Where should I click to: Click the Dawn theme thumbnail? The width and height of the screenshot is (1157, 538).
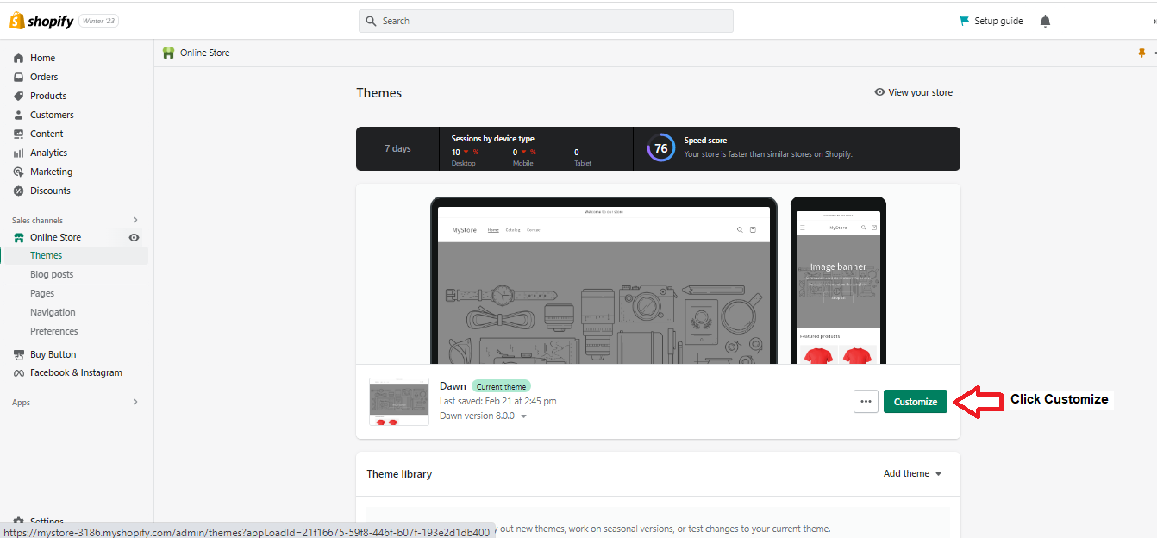399,401
